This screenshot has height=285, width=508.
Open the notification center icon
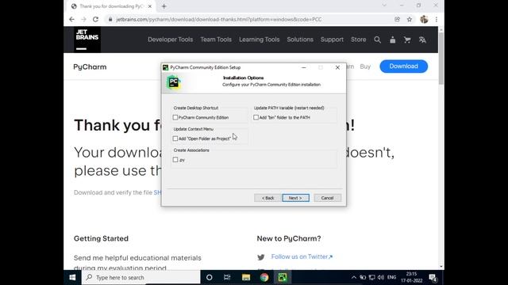433,278
